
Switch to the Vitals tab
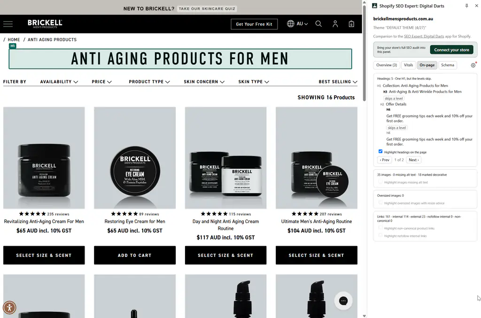coord(408,65)
